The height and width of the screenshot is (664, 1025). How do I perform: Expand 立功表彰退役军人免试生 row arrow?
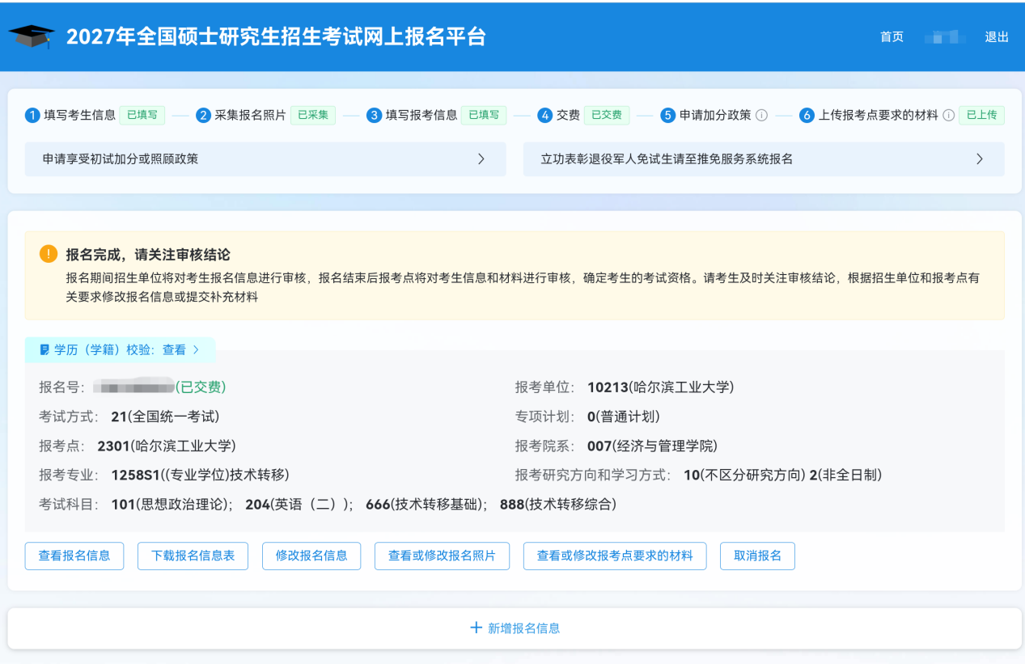tap(980, 159)
